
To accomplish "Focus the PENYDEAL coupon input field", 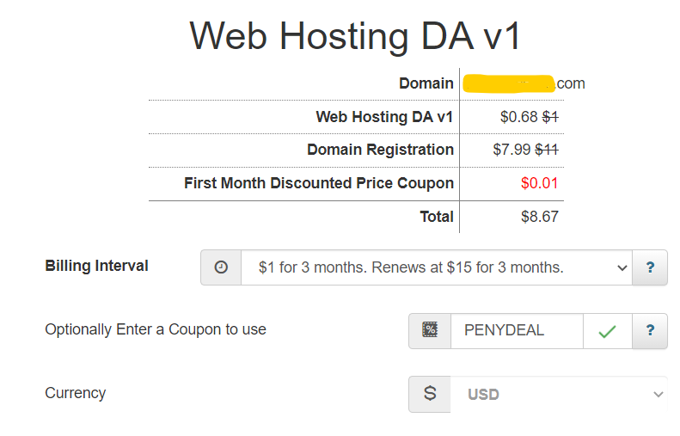I will 517,330.
